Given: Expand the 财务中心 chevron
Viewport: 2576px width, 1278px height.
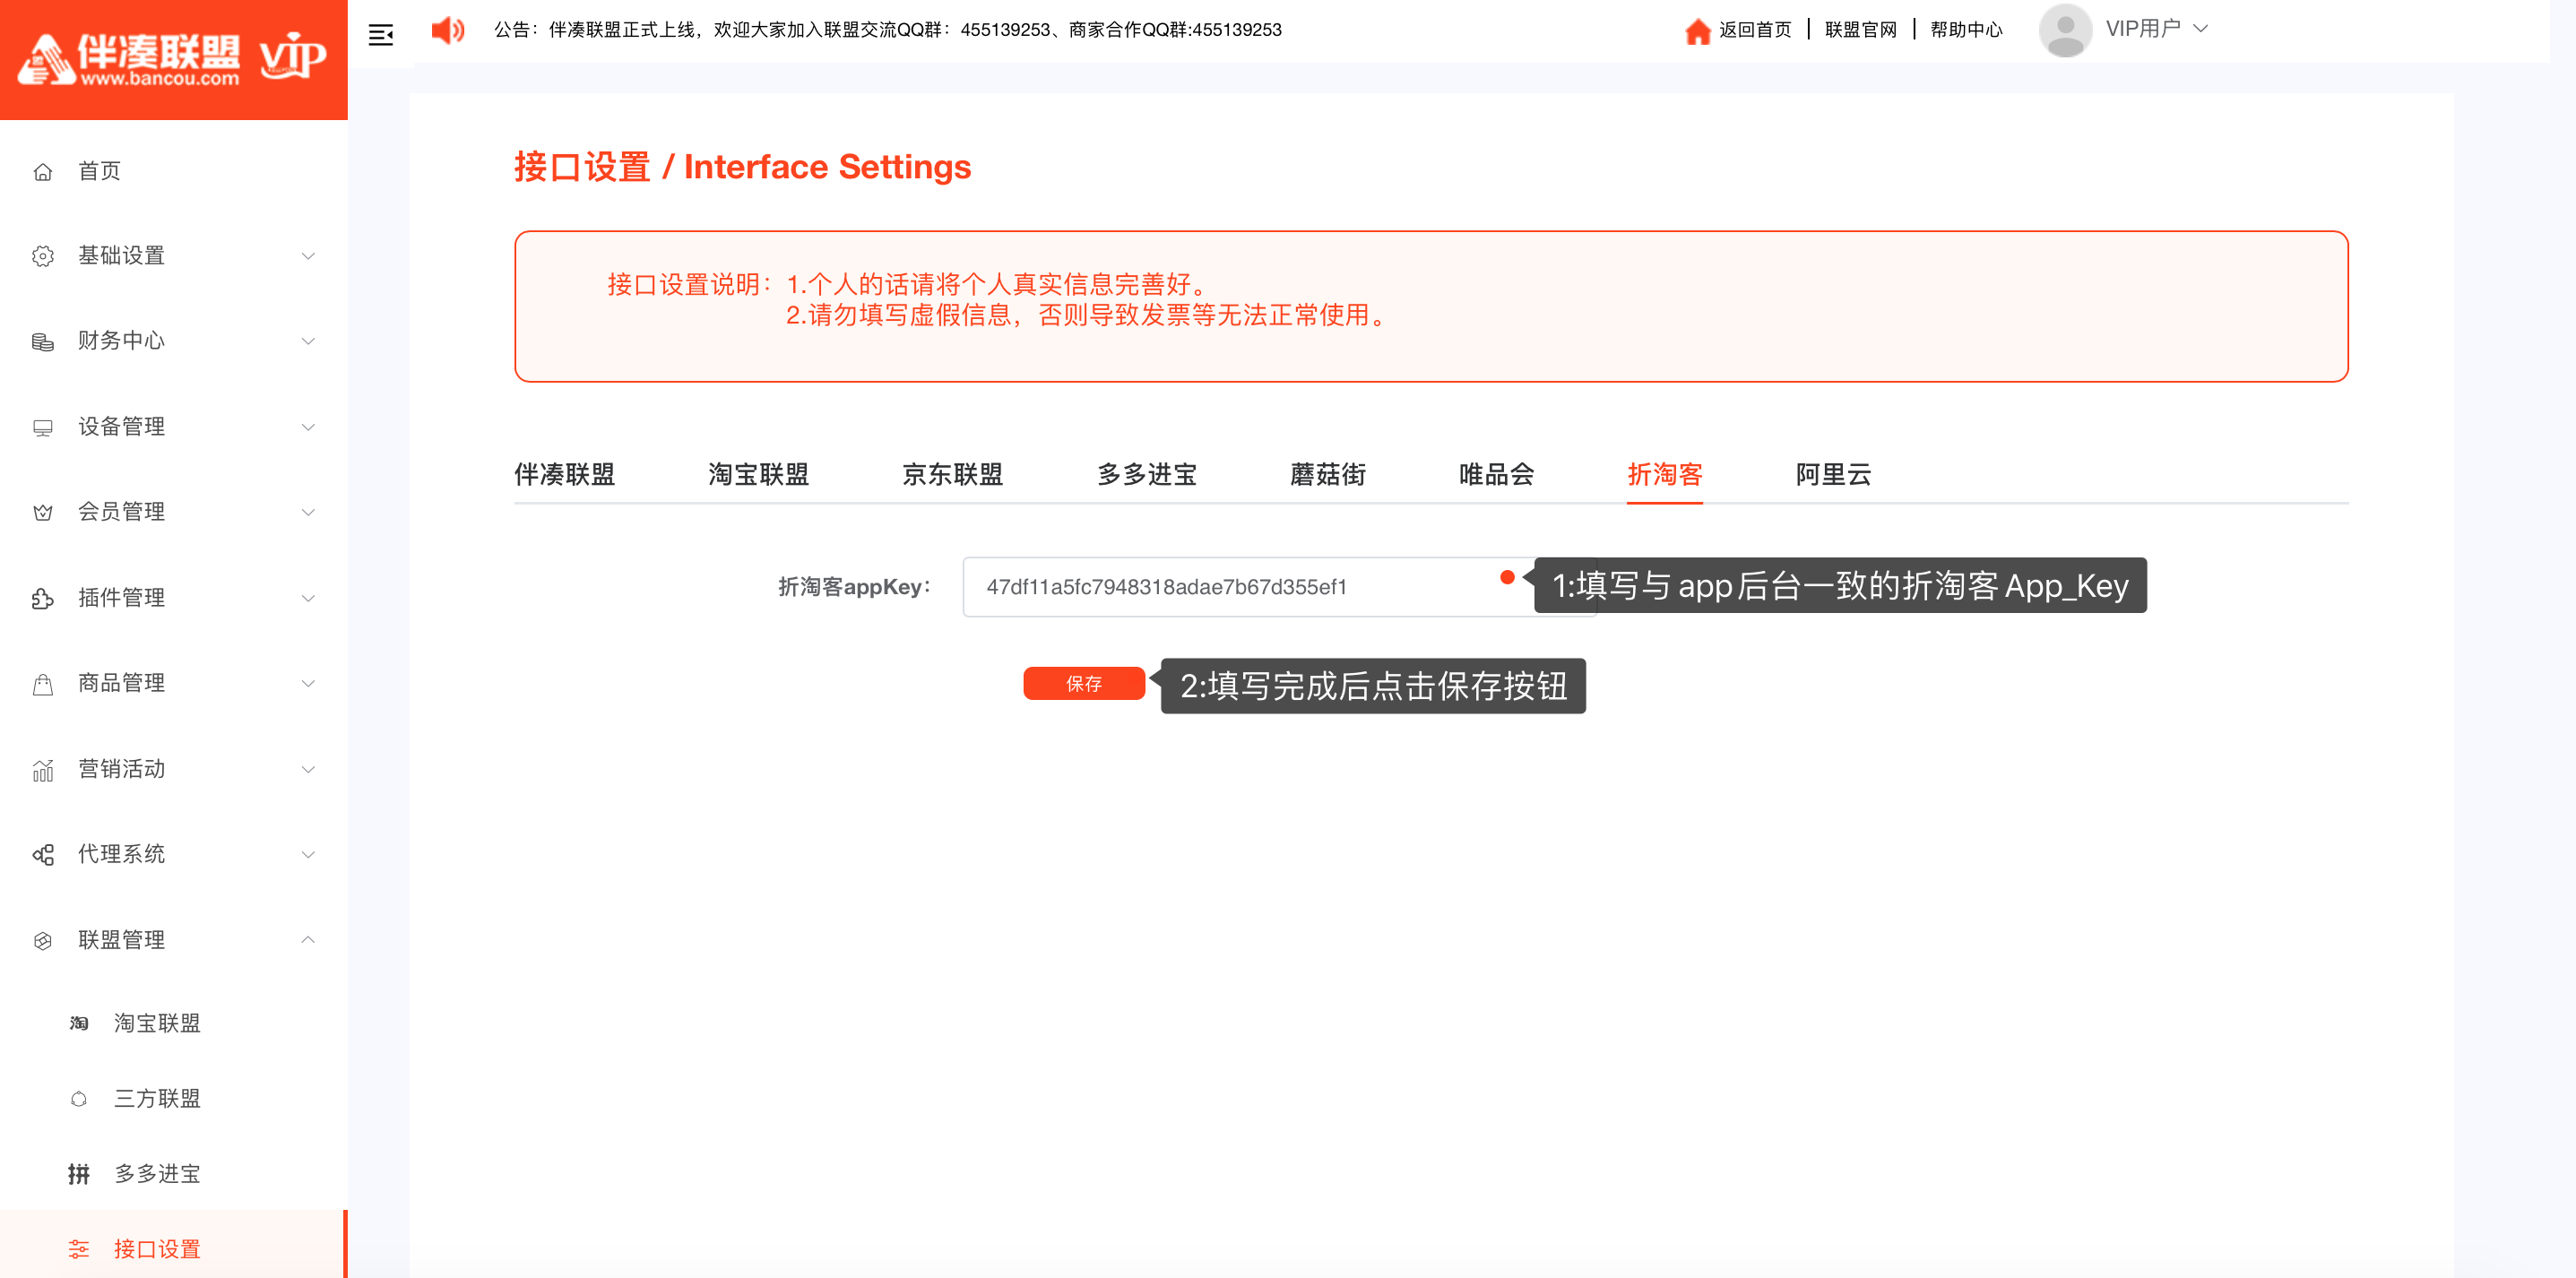Looking at the screenshot, I should [308, 341].
